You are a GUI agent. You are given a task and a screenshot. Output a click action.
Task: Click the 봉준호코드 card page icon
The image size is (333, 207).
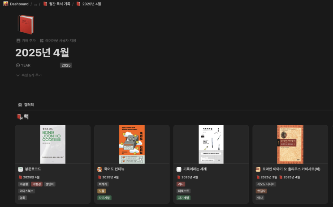[20, 169]
